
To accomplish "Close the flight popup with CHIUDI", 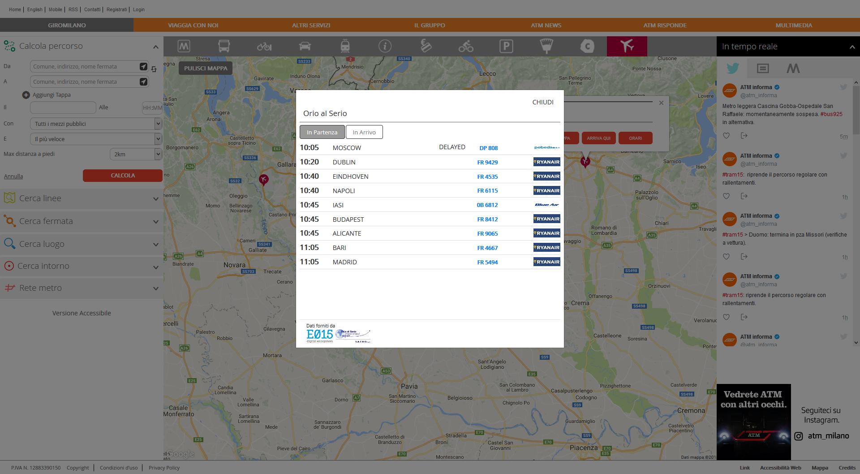I will pos(542,102).
